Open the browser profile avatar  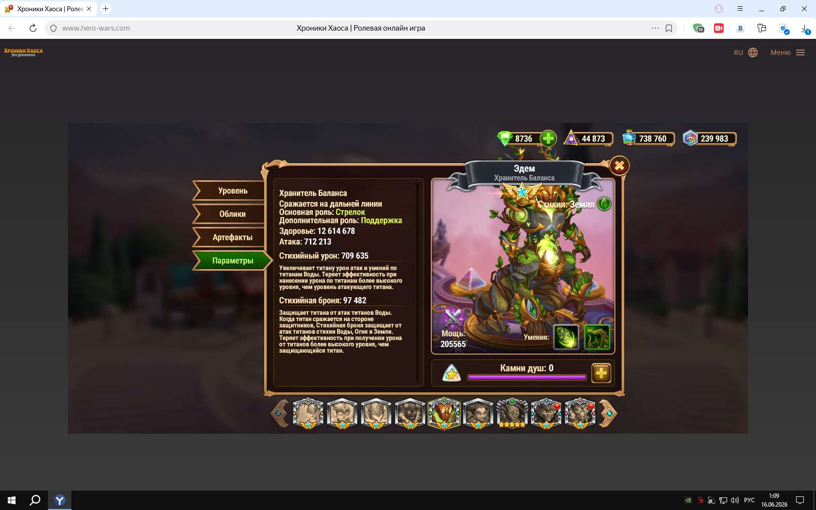[x=719, y=9]
